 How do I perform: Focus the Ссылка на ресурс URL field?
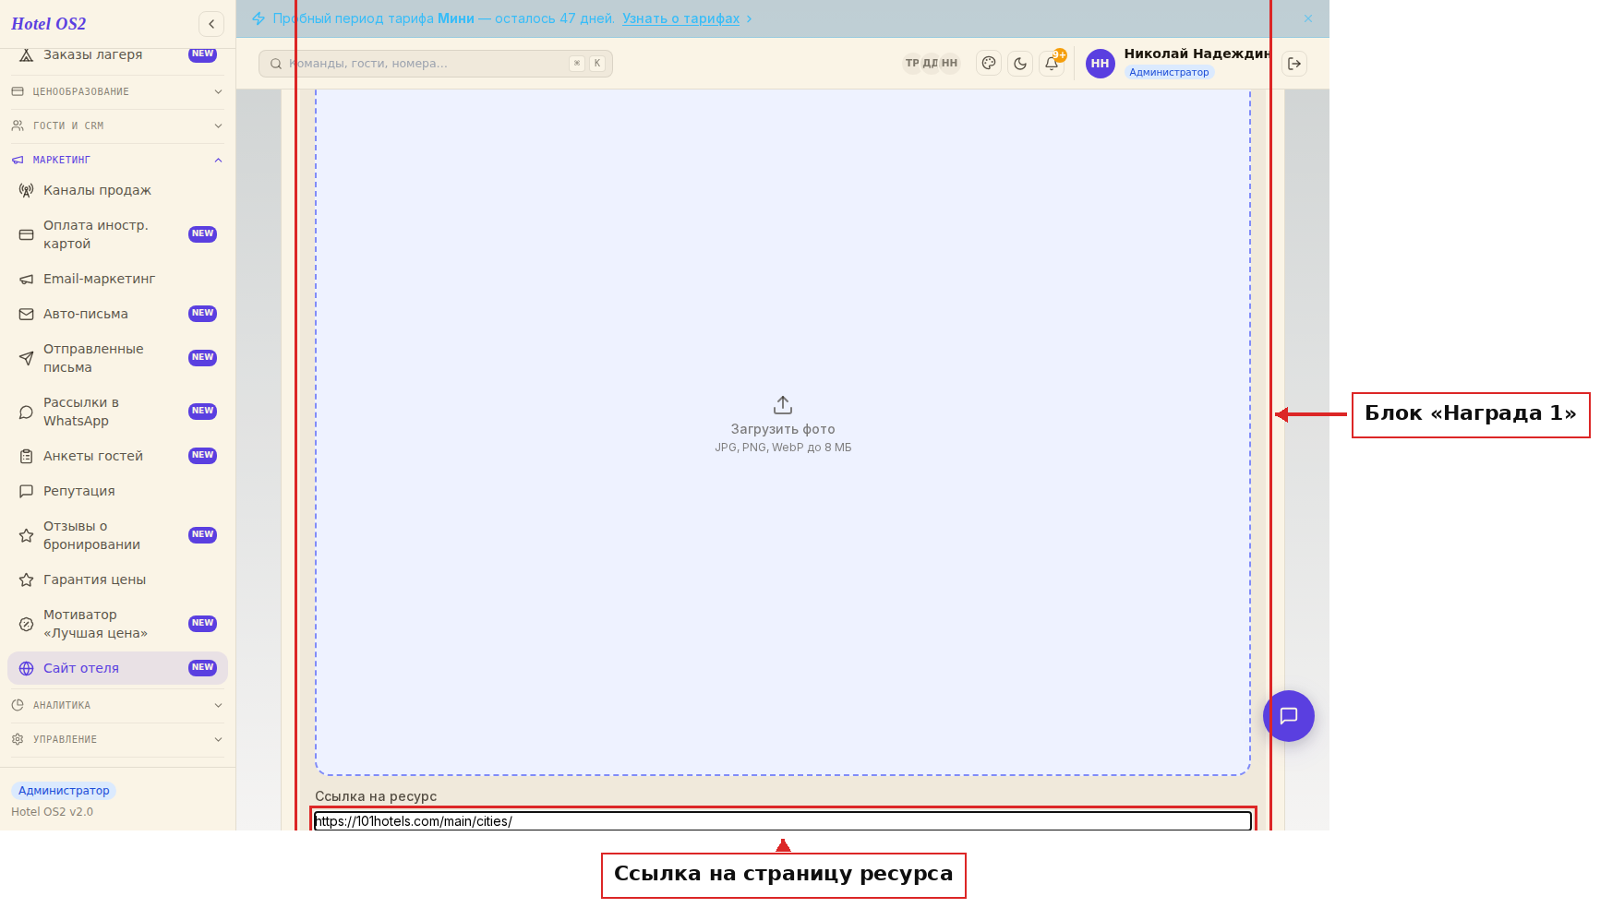coord(783,821)
